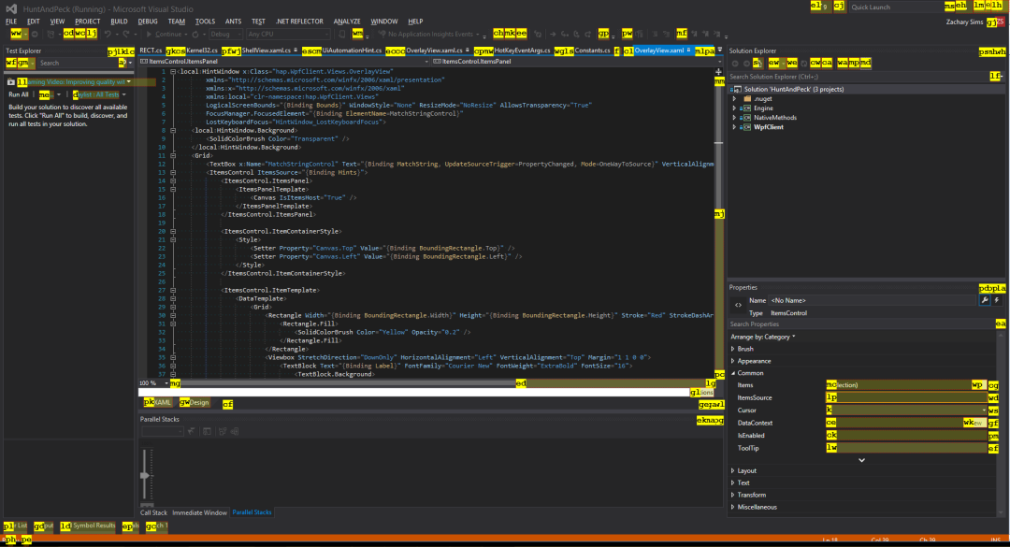
Task: Click the Zachary Sims account avatar
Action: 1002,21
